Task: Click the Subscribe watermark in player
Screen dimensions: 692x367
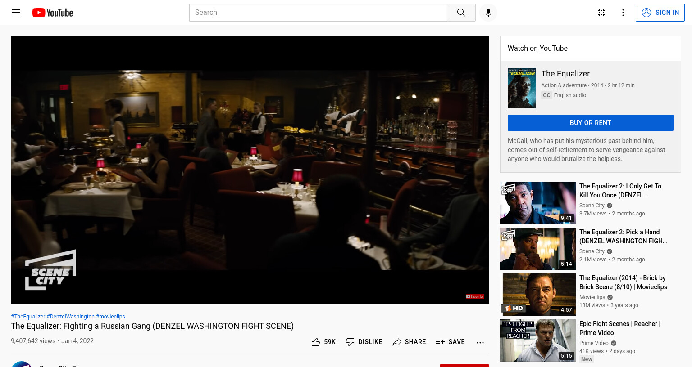Action: coord(475,297)
